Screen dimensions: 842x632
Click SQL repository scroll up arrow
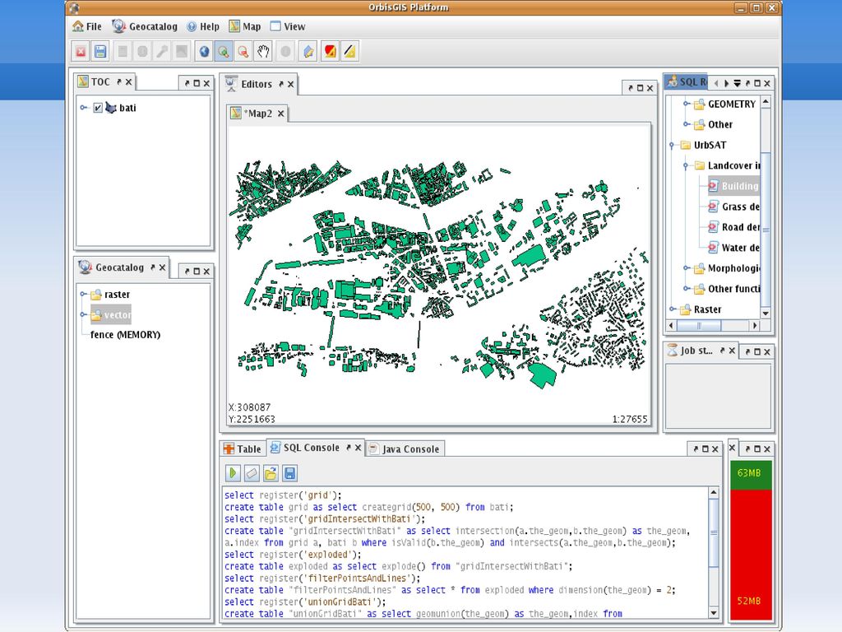point(766,101)
